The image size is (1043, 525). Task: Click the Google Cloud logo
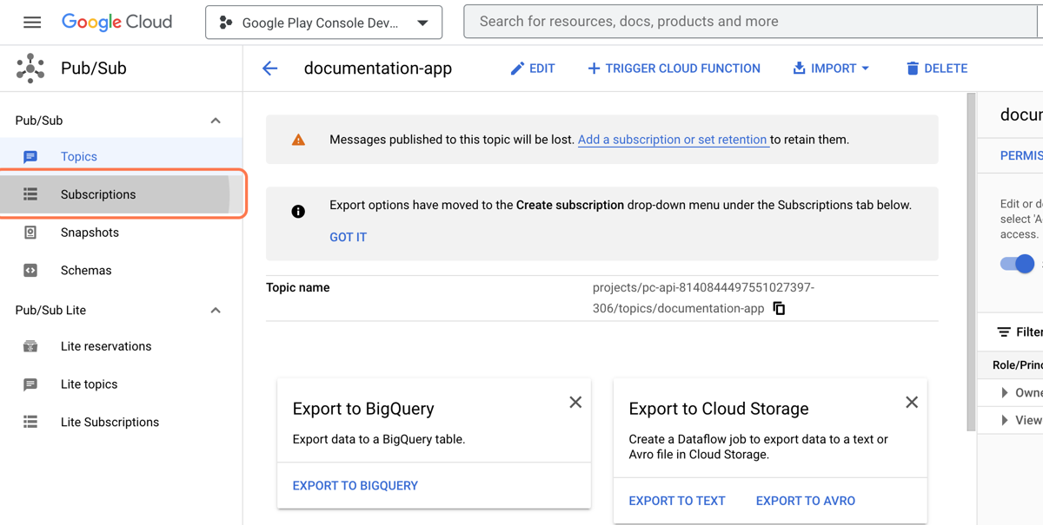pyautogui.click(x=116, y=23)
